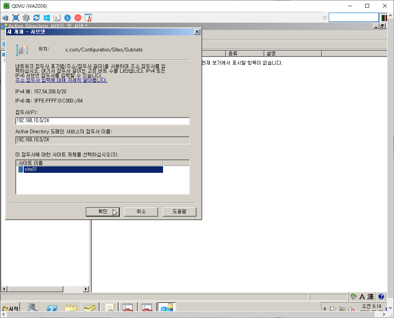Confirm the subnet with 확인 button
The height and width of the screenshot is (318, 394).
(x=102, y=212)
